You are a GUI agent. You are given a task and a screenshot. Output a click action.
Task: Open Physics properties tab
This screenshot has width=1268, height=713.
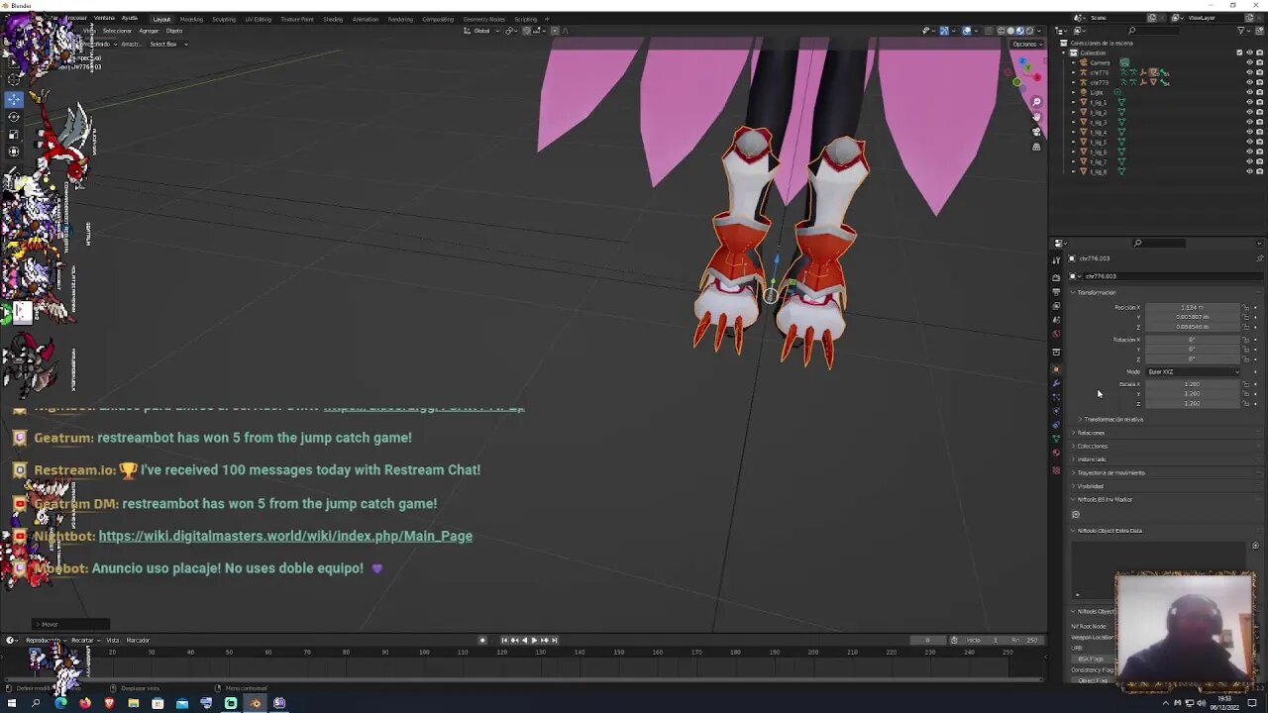1056,411
